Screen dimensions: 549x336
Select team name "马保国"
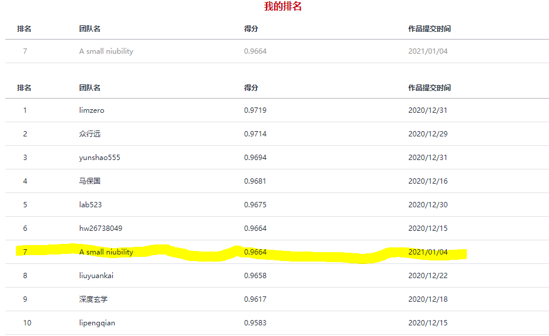coord(90,181)
